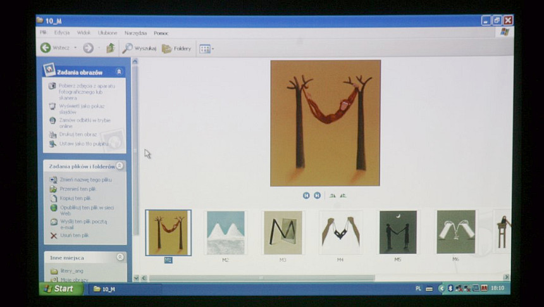The image size is (544, 307).
Task: Click the printer icon beside Drukuj
Action: [53, 134]
